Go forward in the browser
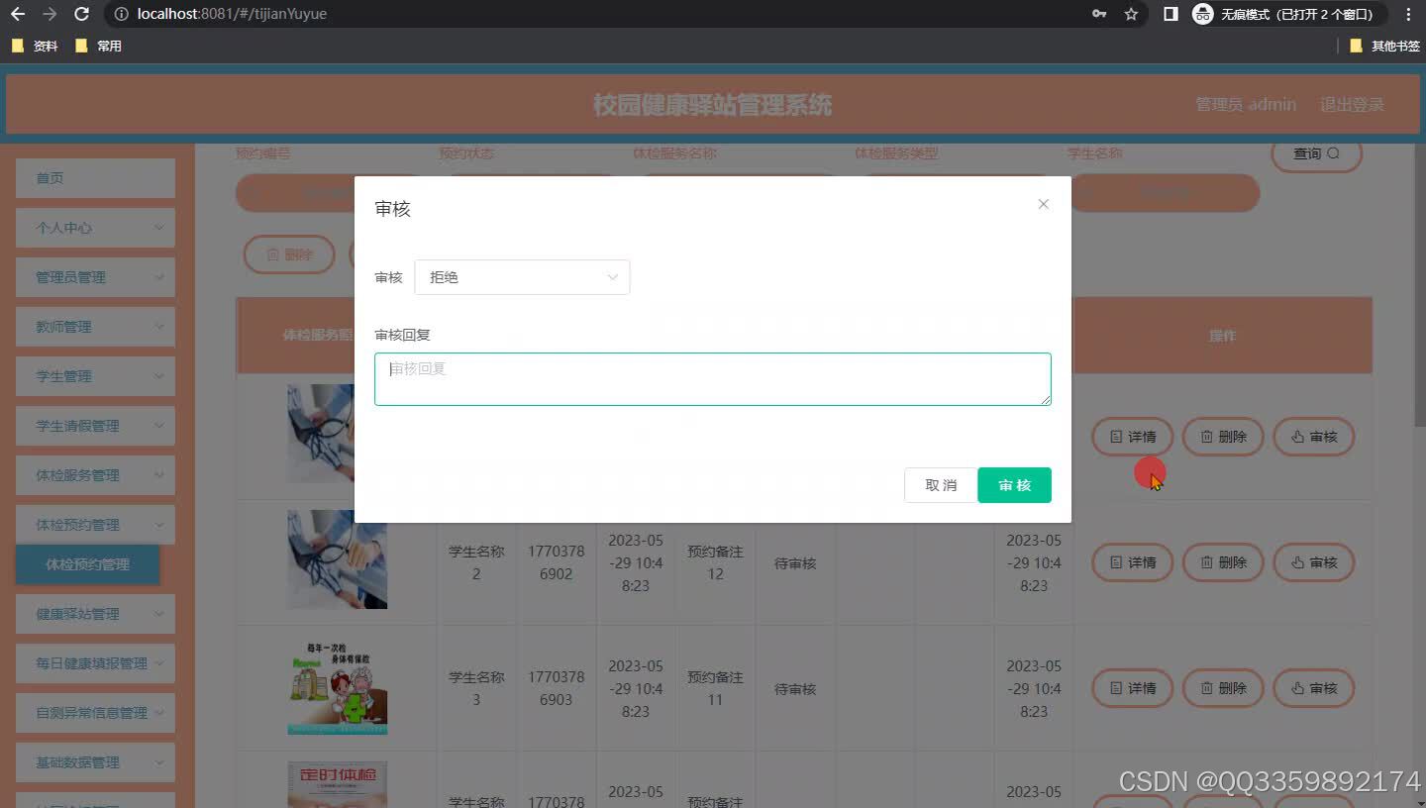Screen dimensions: 1426x808 (x=50, y=14)
